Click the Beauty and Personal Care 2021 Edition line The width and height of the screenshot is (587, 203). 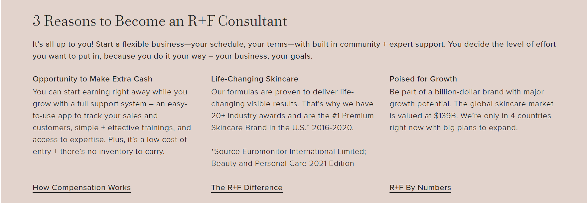point(282,163)
